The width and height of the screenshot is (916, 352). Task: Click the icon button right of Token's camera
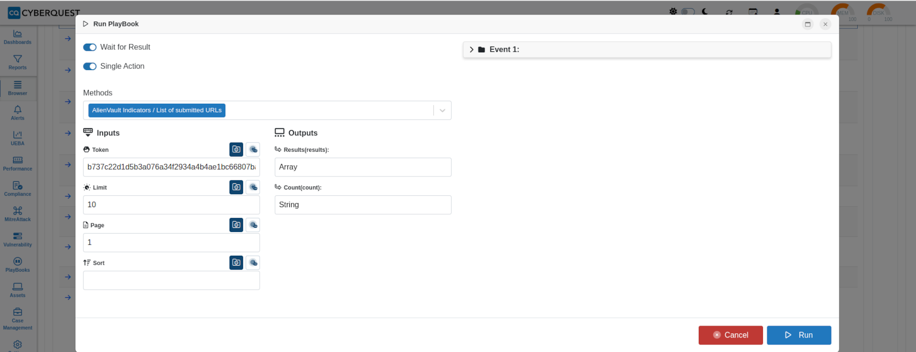click(x=253, y=149)
